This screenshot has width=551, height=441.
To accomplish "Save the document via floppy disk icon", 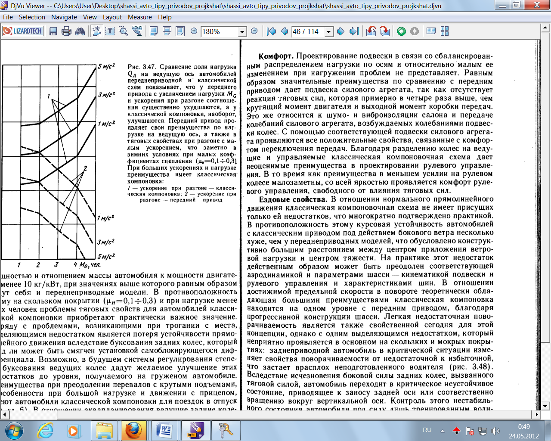I will [x=53, y=31].
